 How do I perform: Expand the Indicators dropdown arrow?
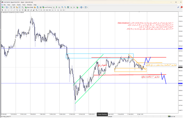tap(79, 7)
